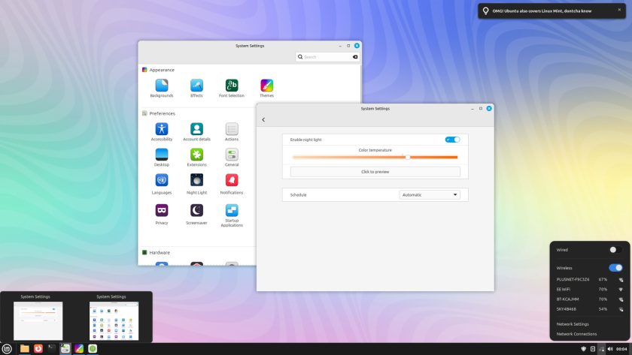Open the Schedule Automatic dropdown
This screenshot has width=632, height=355.
point(430,194)
